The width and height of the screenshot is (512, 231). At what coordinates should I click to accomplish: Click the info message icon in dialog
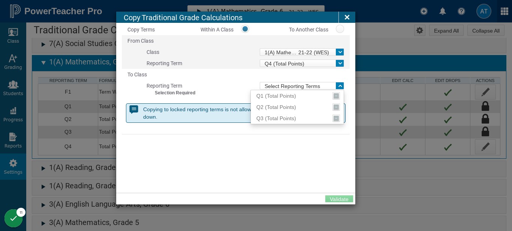134,109
